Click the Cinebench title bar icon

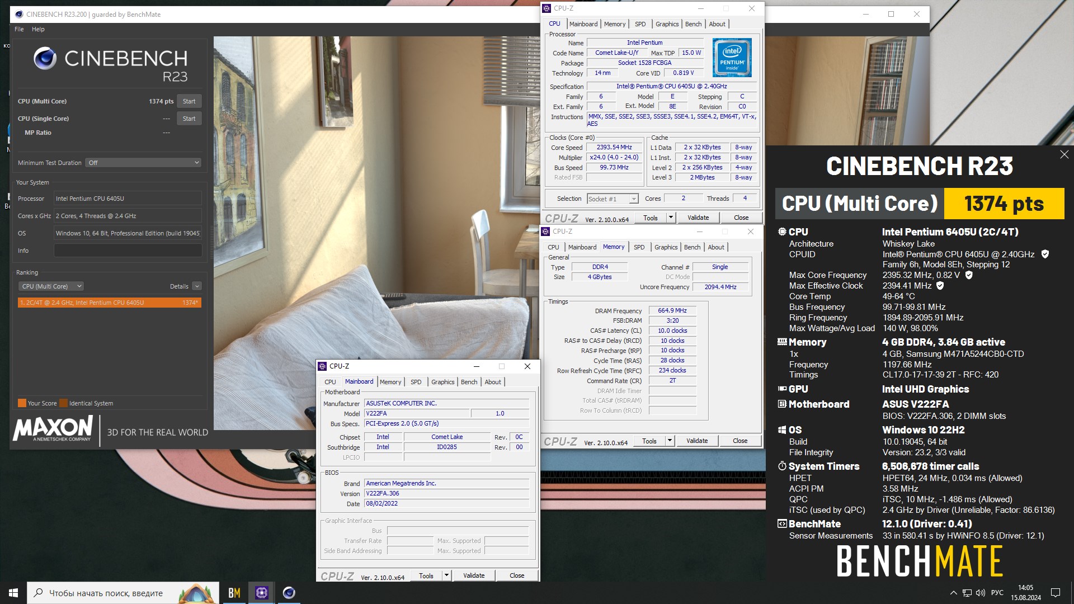[x=18, y=14]
